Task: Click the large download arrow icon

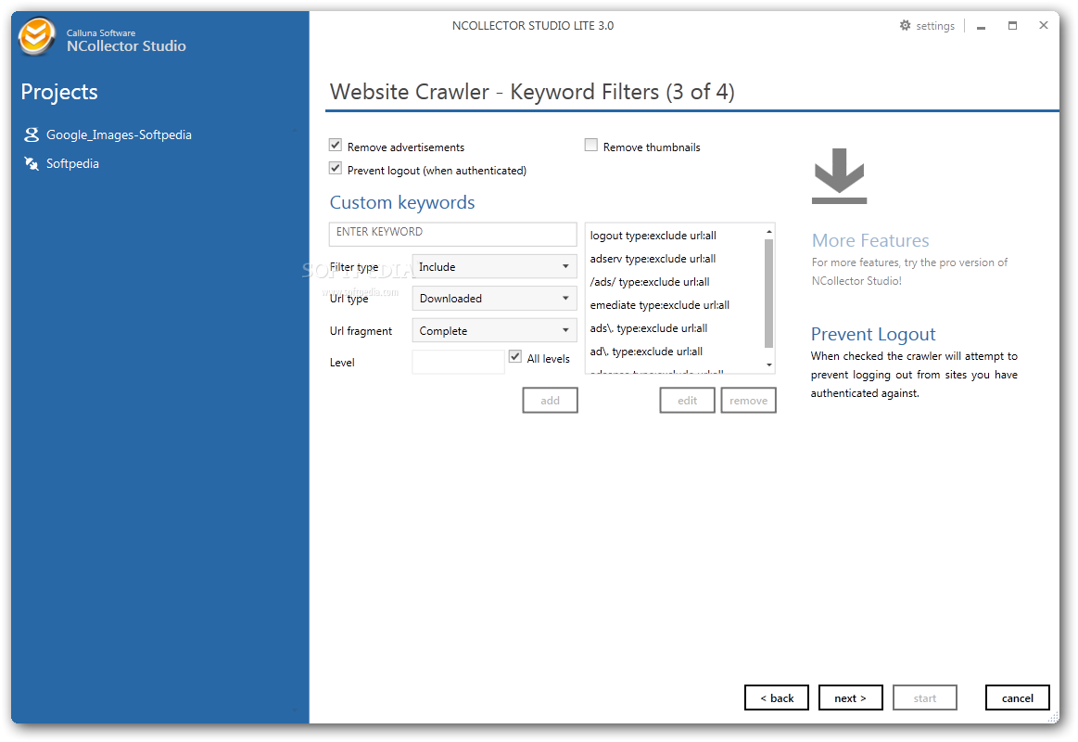Action: [x=840, y=176]
